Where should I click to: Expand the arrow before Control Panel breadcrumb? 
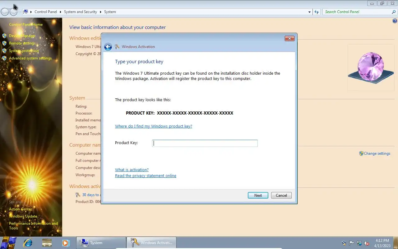tap(31, 12)
